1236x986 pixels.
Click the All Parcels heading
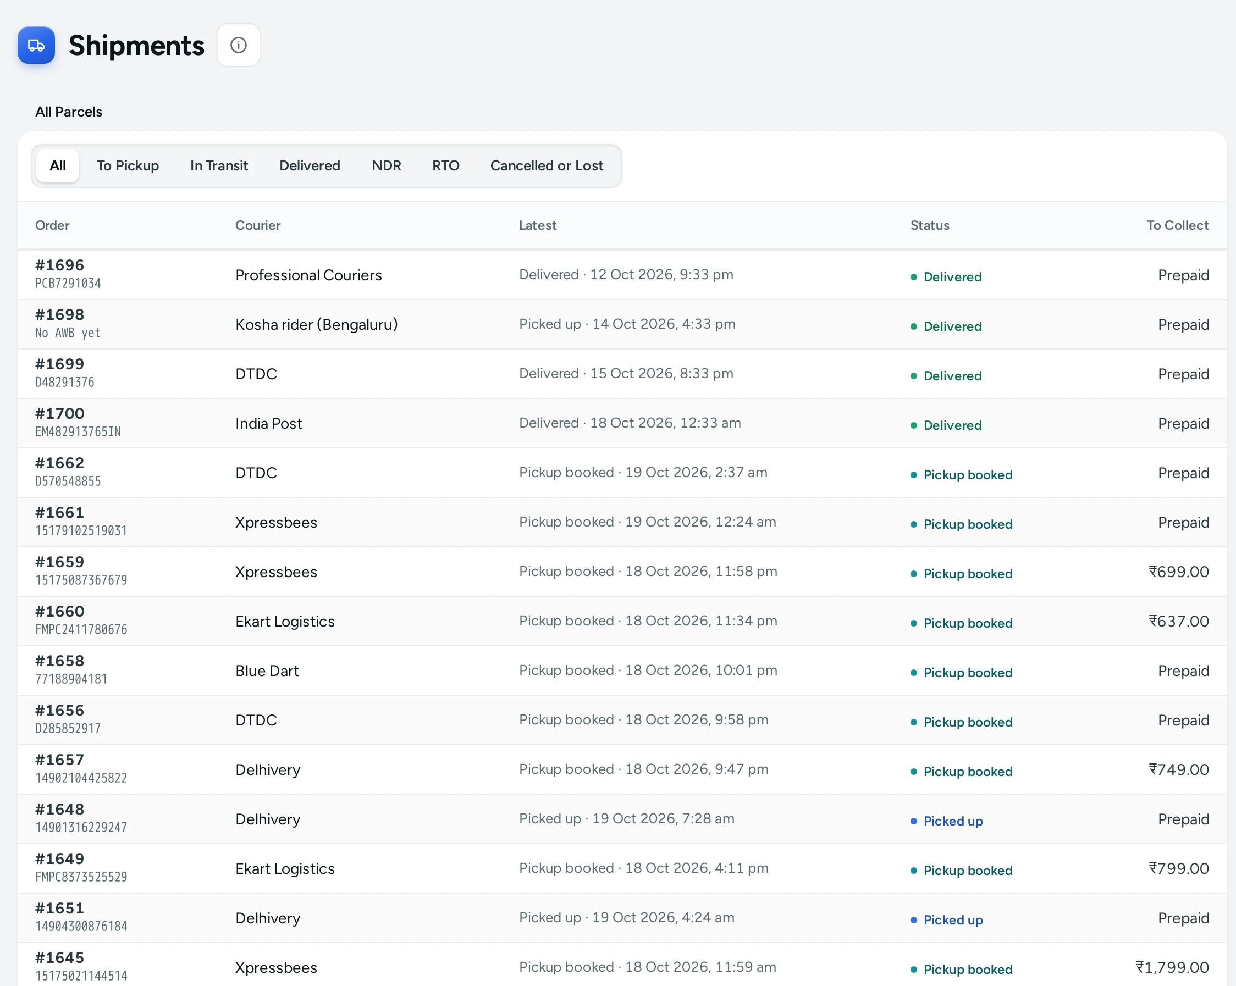[69, 112]
